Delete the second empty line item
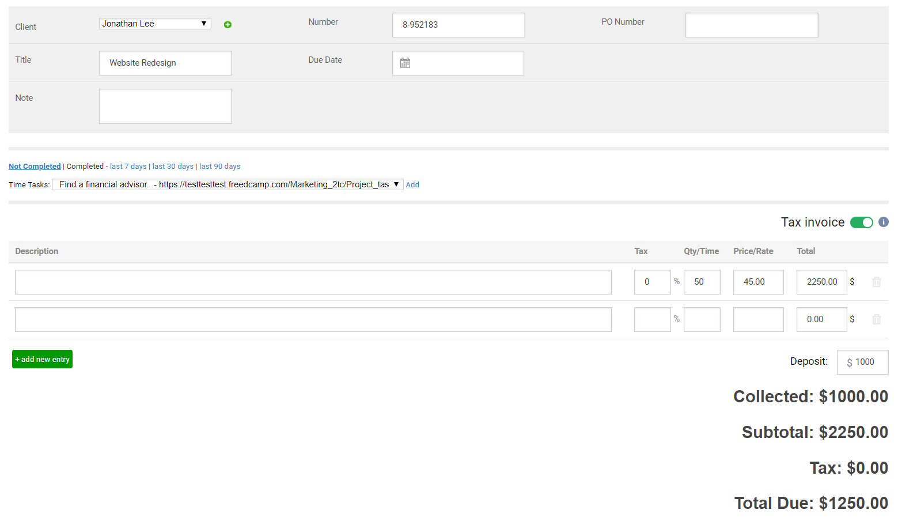 876,319
